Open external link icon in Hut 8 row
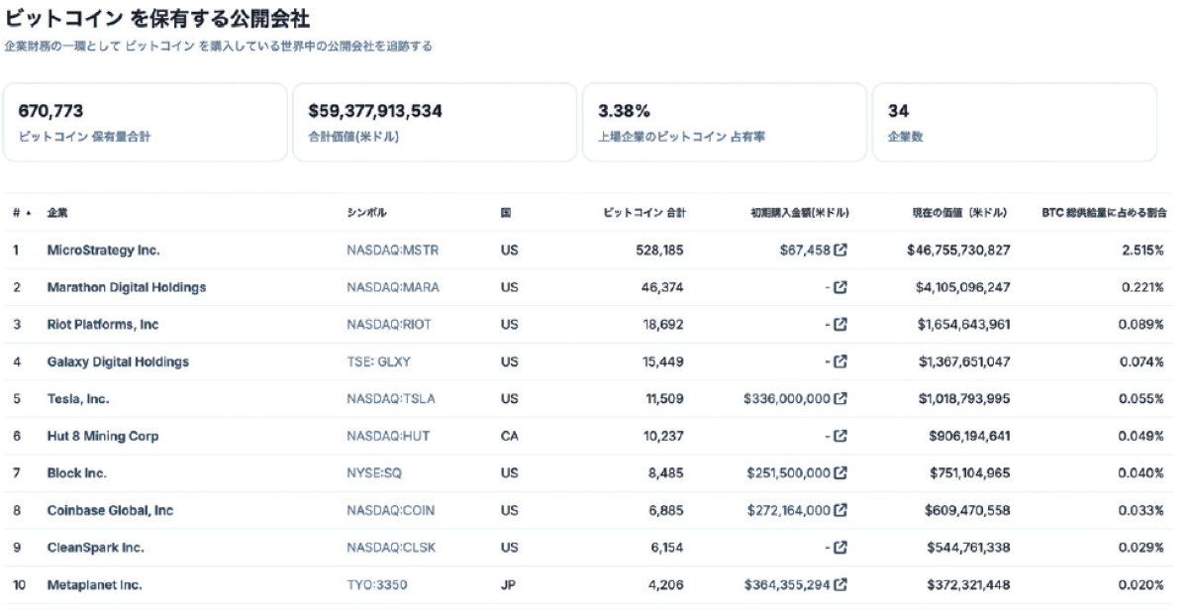The image size is (1188, 613). 841,436
